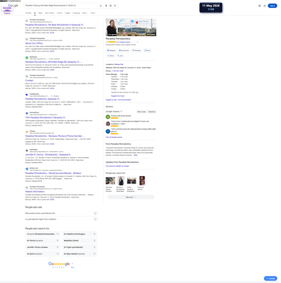This screenshot has height=283, width=281.
Task: Click the Save button in knowledge panel
Action: pos(147,50)
